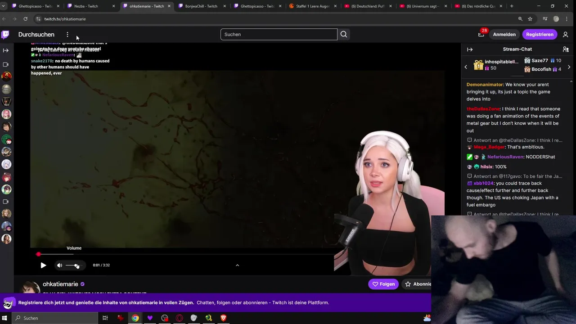
Task: Click leaderboard entry Bocofish
Action: click(542, 69)
